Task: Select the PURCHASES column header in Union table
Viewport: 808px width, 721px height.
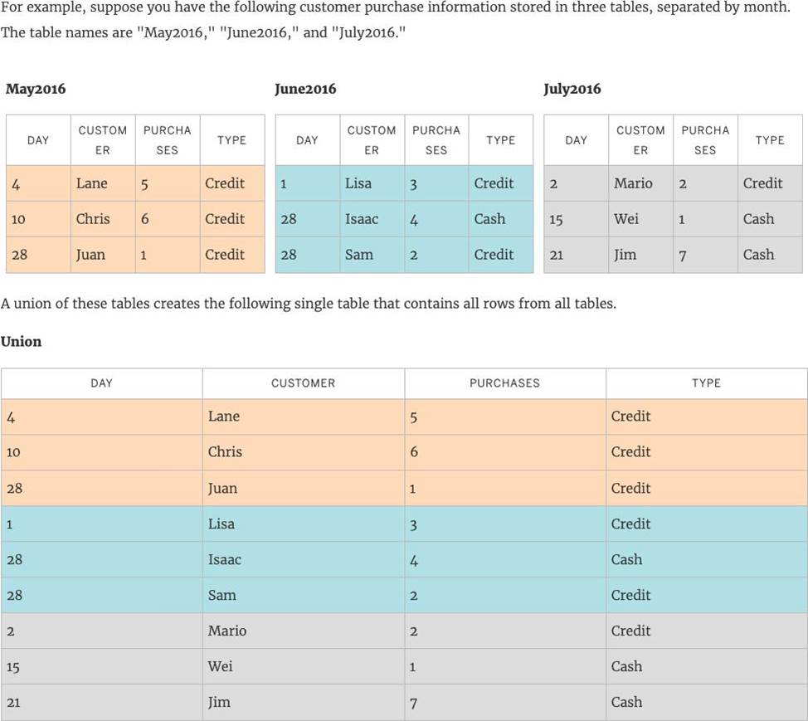Action: [x=504, y=383]
